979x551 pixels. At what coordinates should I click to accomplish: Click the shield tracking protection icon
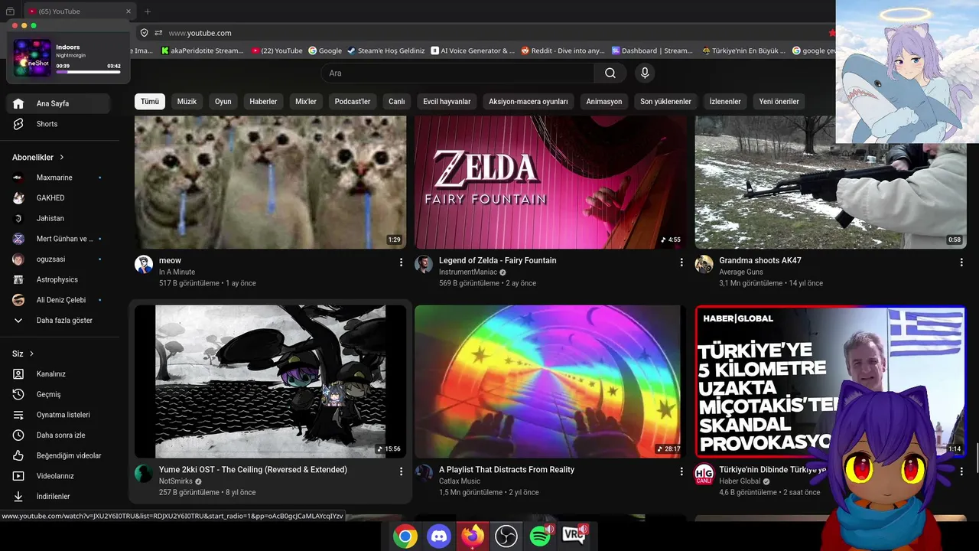(144, 33)
